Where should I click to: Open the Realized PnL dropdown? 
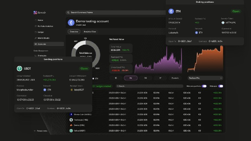click(205, 78)
